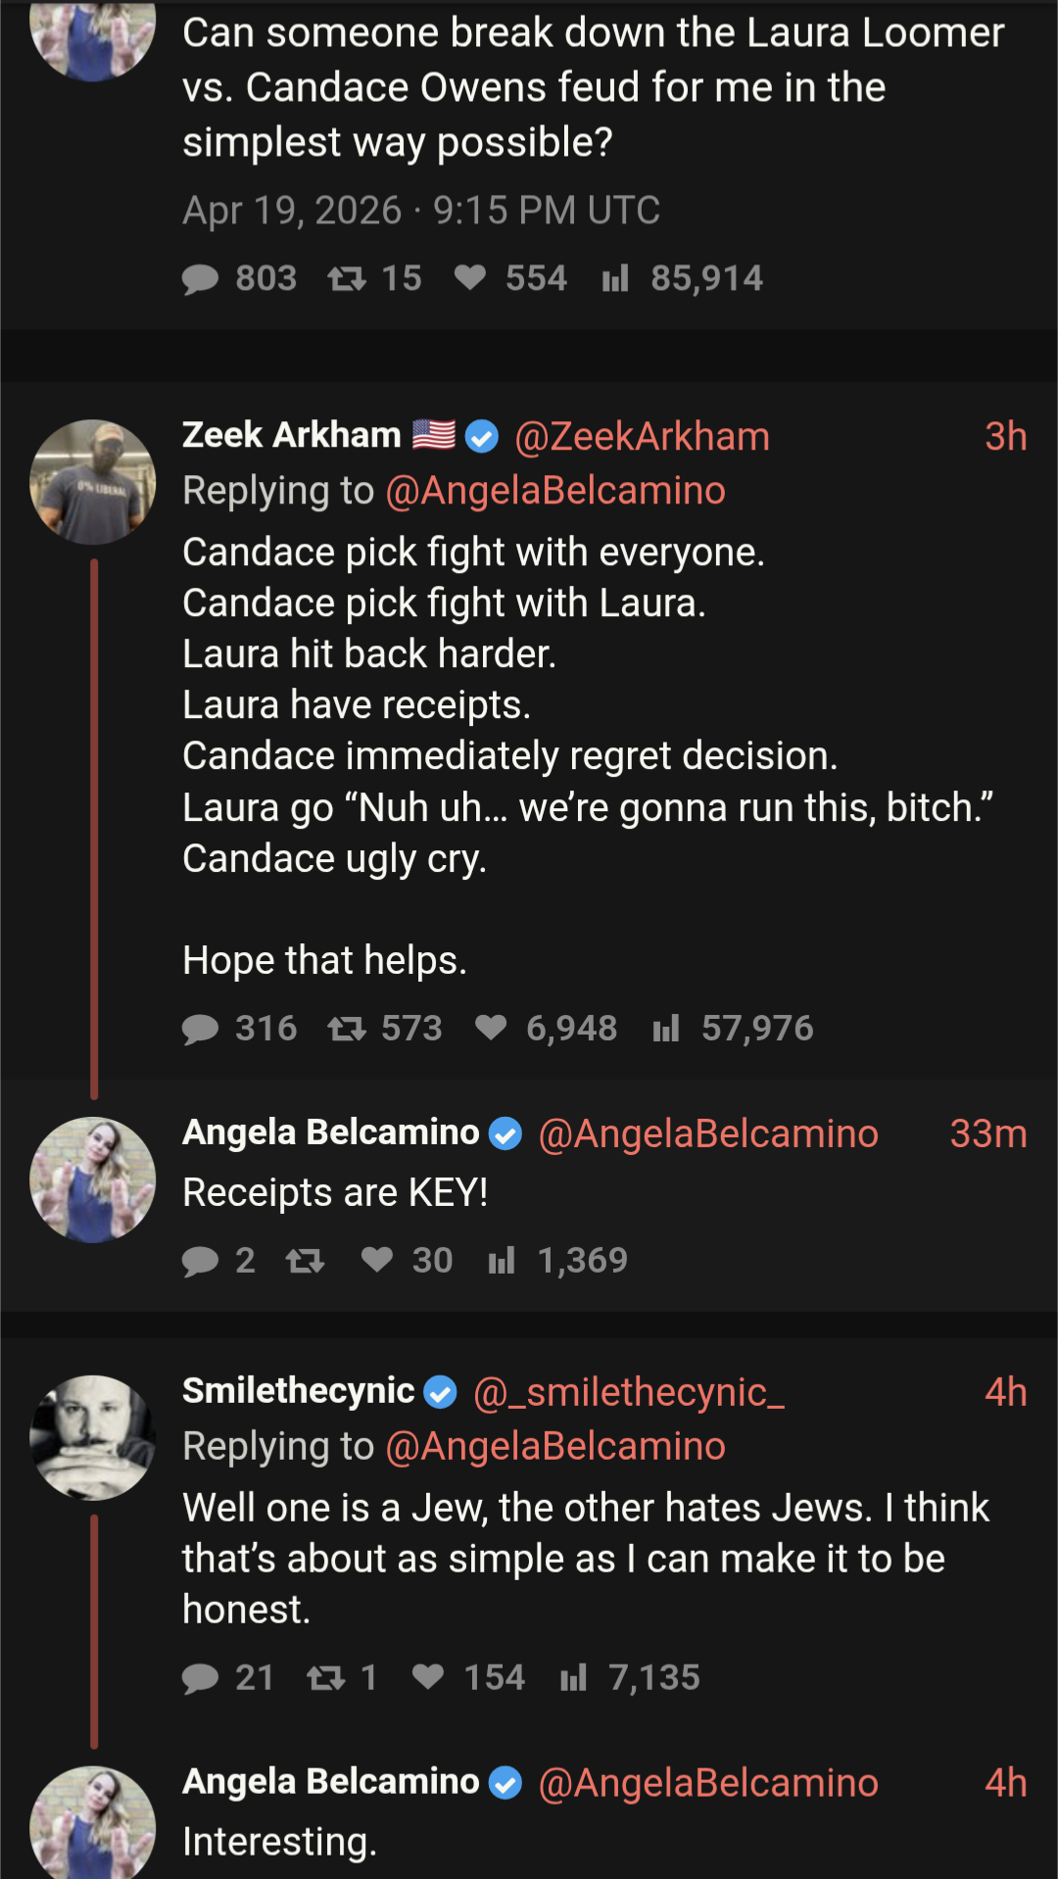
Task: Like the "Receipts are KEY!" post
Action: point(377,1260)
